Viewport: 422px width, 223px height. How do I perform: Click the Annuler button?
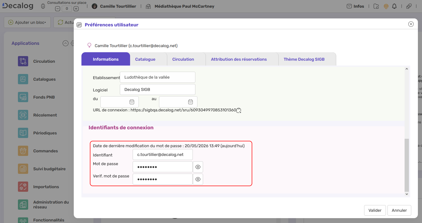coord(399,210)
